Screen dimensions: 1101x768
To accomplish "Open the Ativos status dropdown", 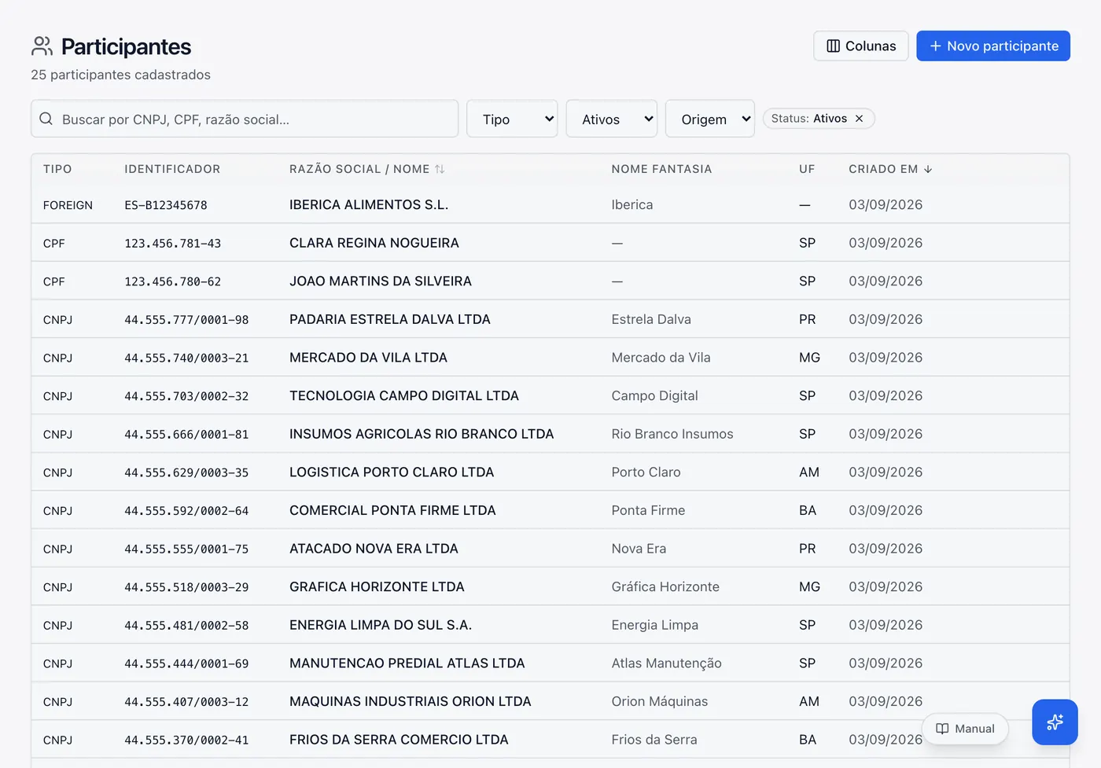I will click(x=612, y=119).
